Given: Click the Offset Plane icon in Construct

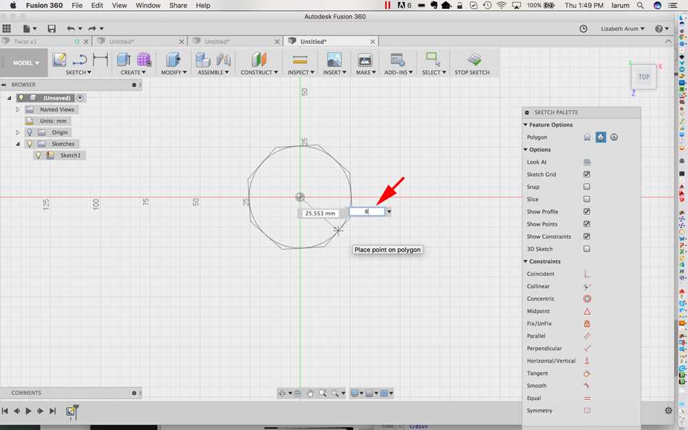Looking at the screenshot, I should (259, 60).
